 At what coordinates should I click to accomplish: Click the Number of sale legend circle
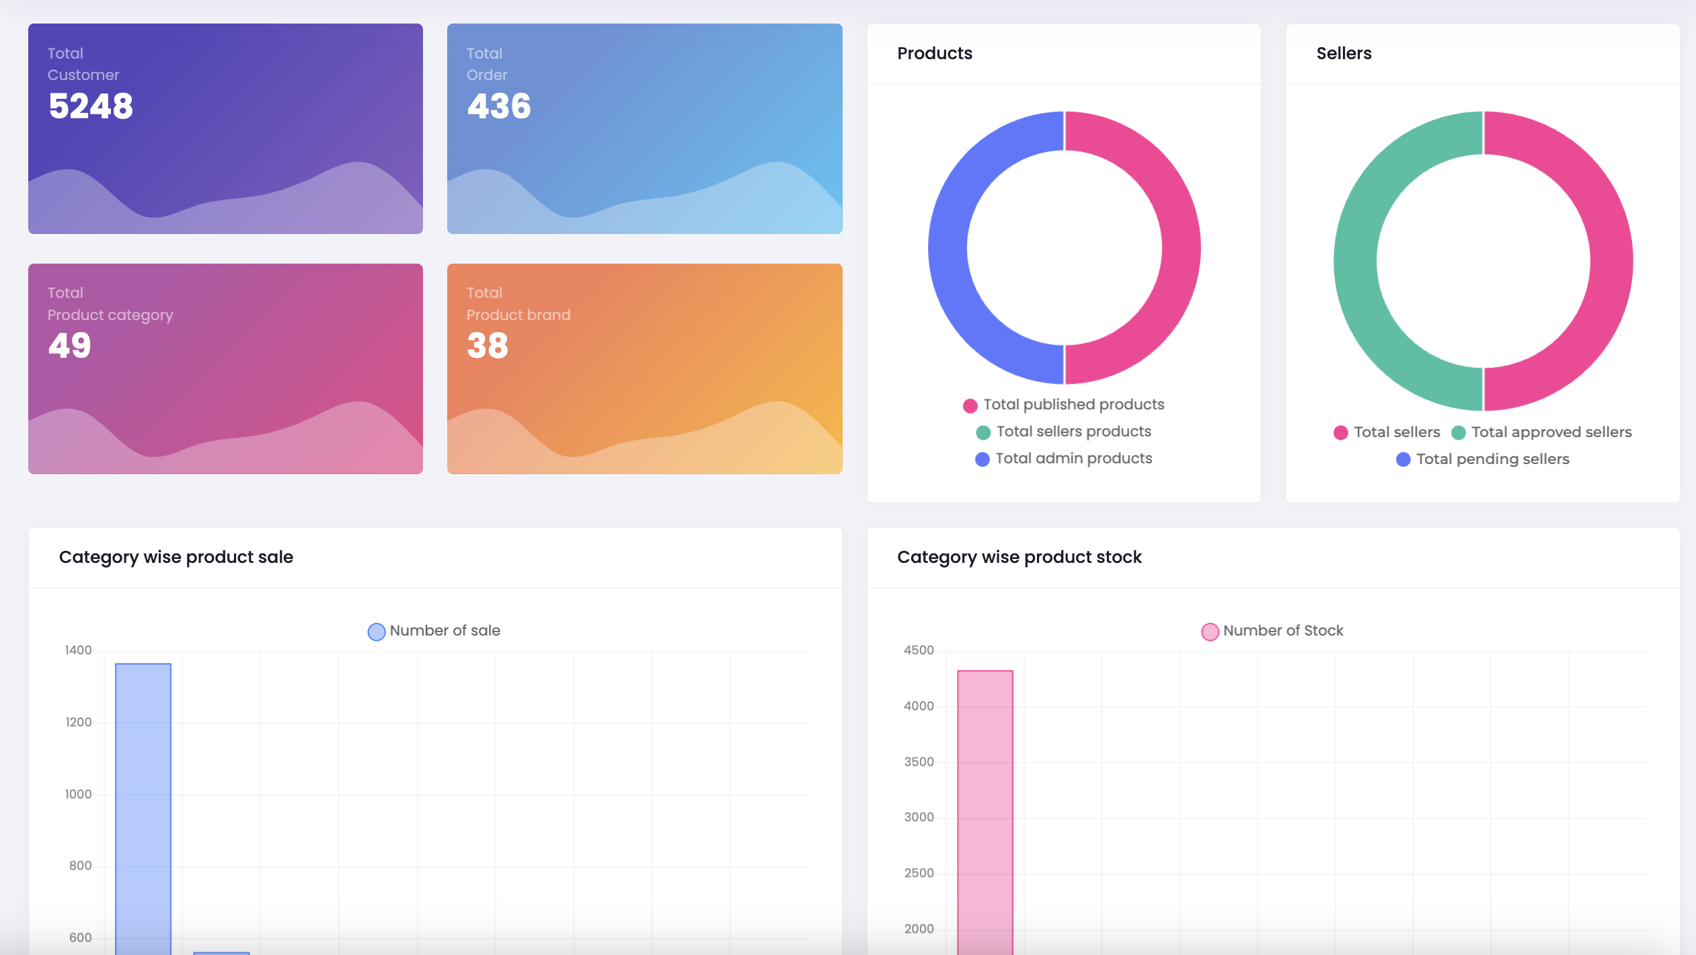pyautogui.click(x=377, y=632)
